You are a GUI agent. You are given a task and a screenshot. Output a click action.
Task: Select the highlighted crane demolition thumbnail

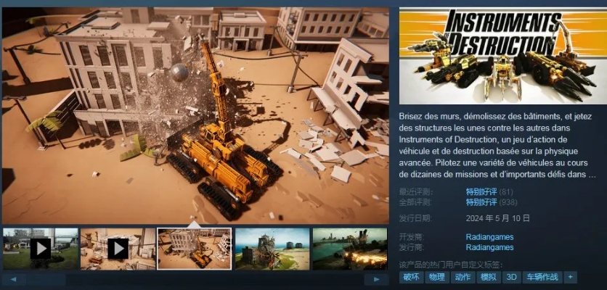coord(195,249)
